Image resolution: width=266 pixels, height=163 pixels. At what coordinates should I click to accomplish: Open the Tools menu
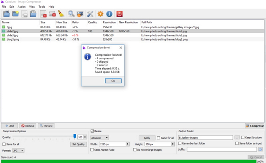[x=42, y=7]
